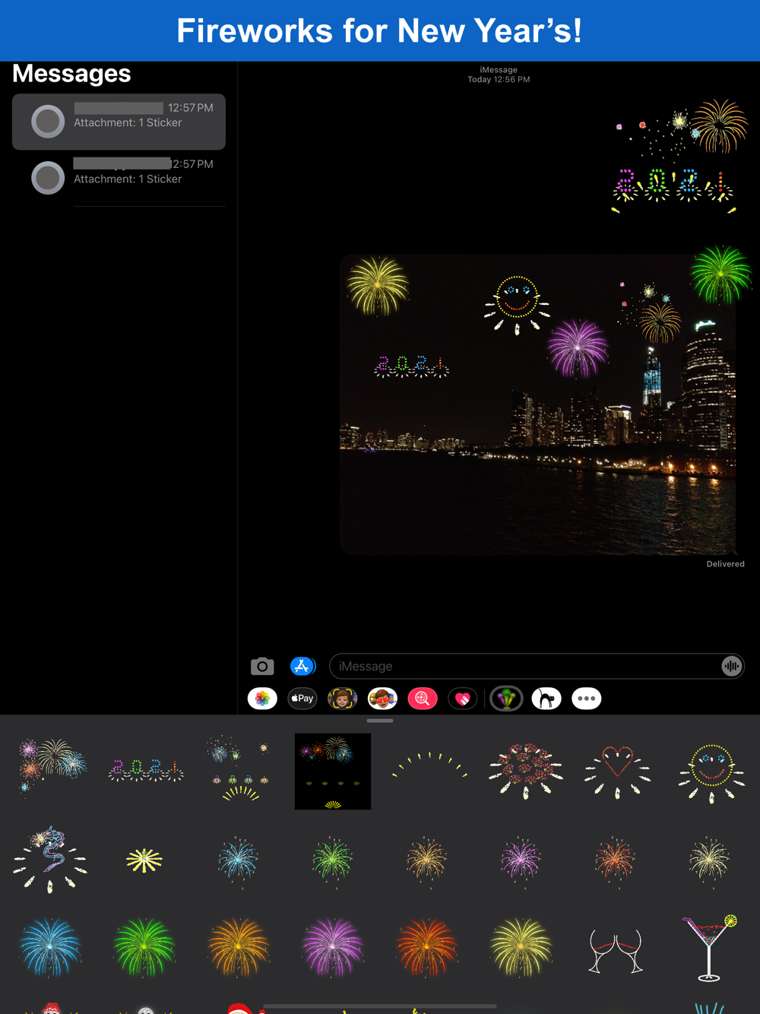Select the red heart fireworks sticker
The image size is (760, 1014).
617,772
